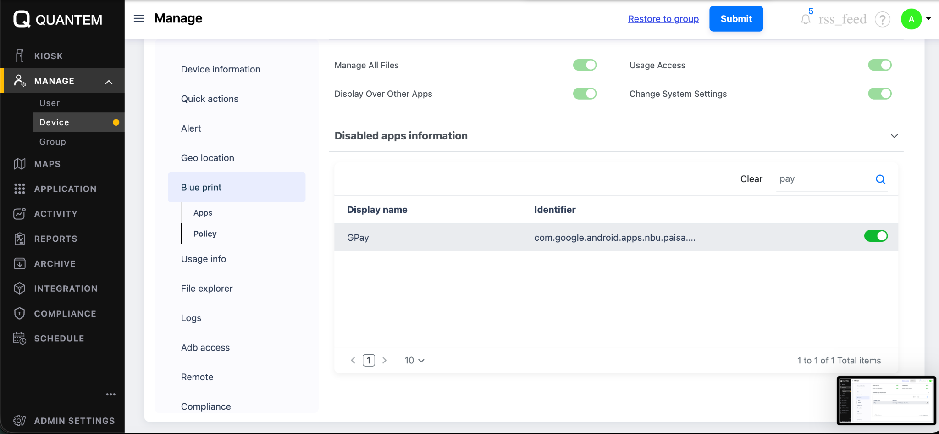Open Admin Settings gear icon
The width and height of the screenshot is (939, 434).
click(20, 421)
